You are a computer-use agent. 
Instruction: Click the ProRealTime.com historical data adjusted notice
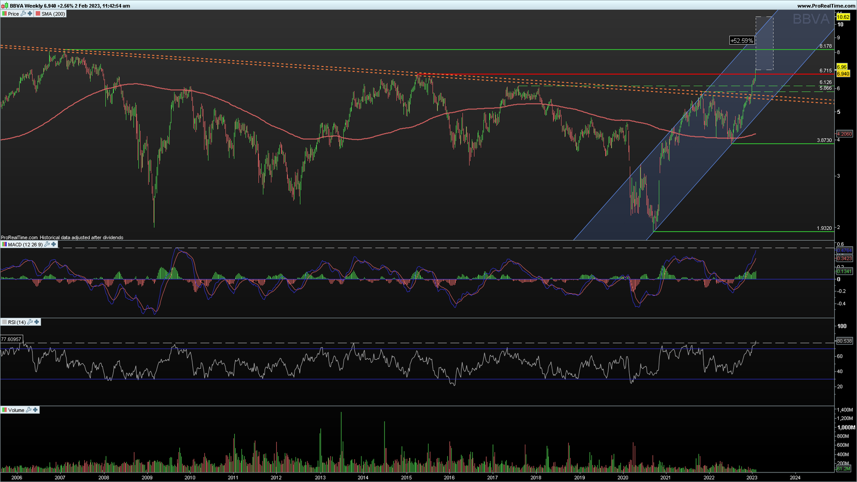(x=62, y=238)
